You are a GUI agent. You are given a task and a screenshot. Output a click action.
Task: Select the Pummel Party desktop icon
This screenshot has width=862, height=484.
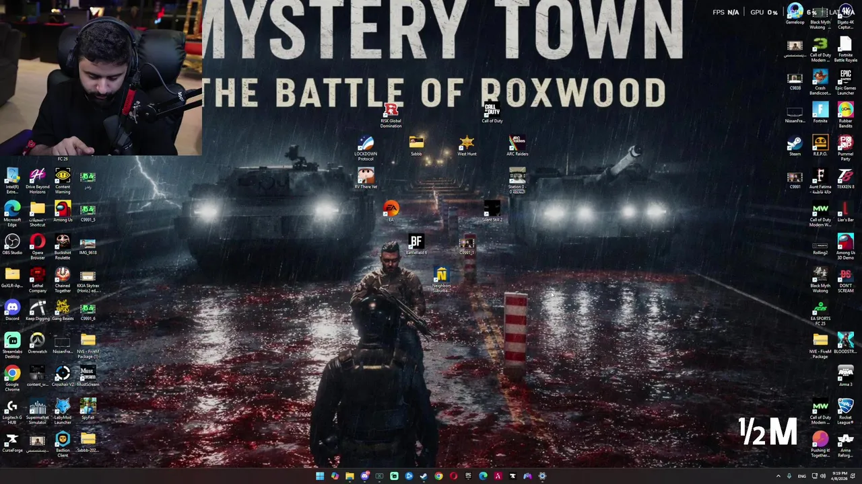pyautogui.click(x=845, y=149)
